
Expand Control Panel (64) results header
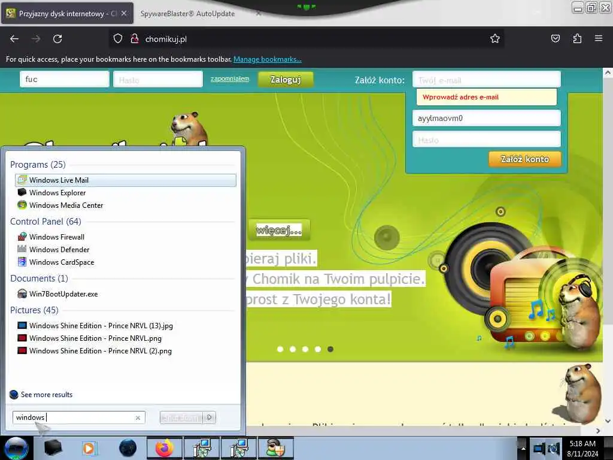(45, 222)
